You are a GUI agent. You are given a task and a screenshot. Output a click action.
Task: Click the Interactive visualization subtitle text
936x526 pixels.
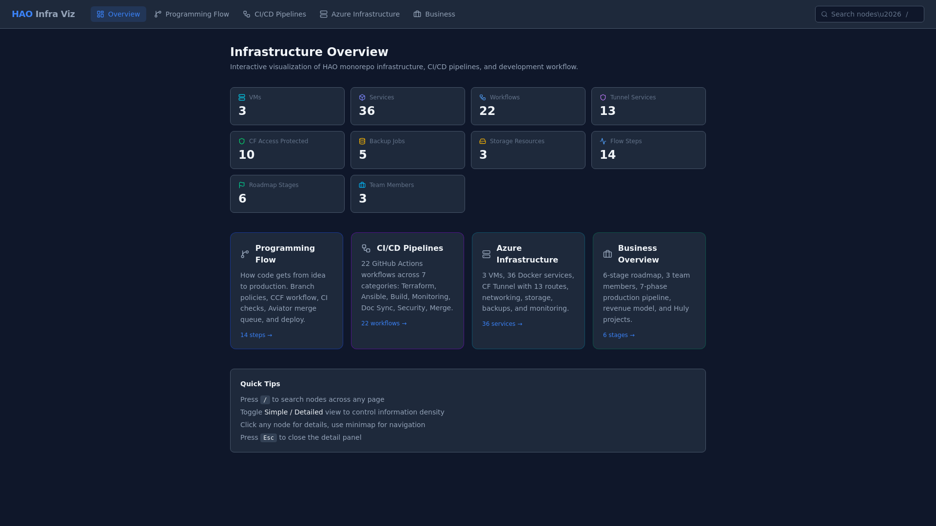[404, 67]
